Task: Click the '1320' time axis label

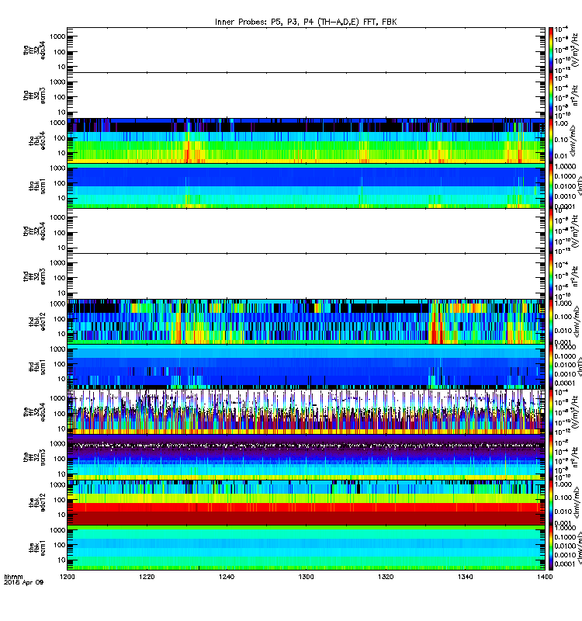Action: point(386,577)
